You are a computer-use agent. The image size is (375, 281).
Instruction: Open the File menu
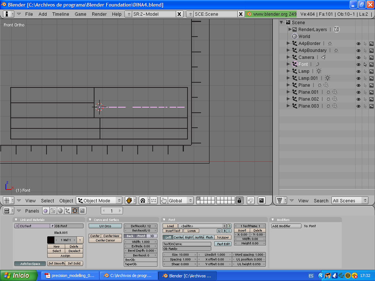(29, 14)
